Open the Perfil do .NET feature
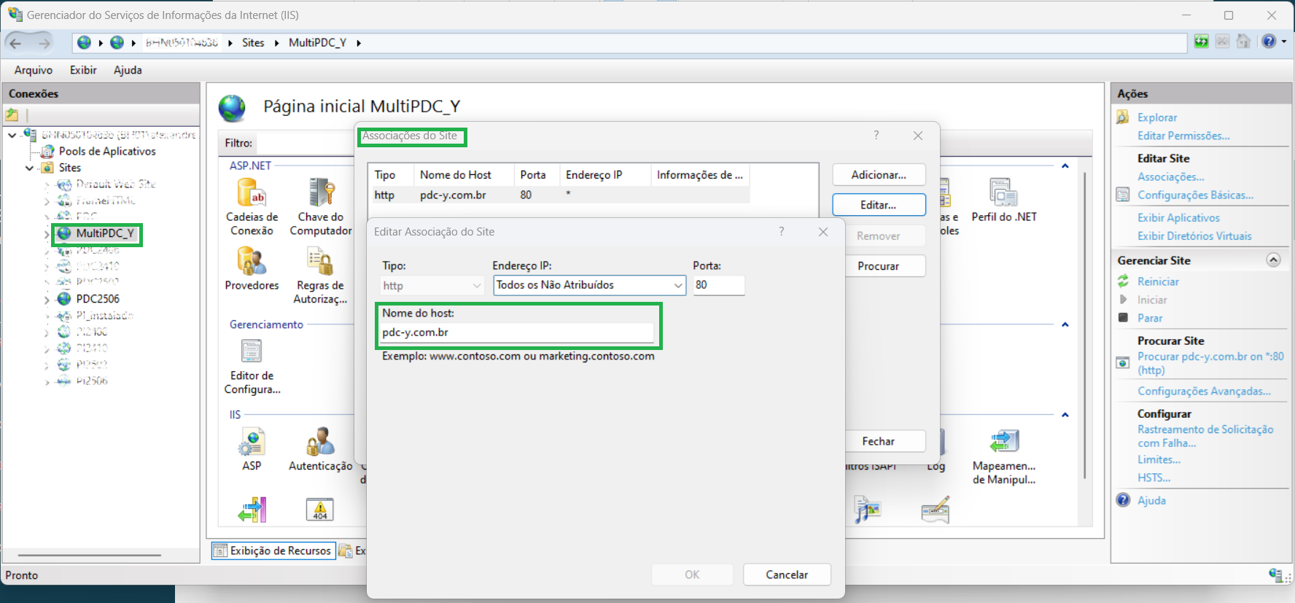Screen dimensions: 1295x603 click(x=1004, y=200)
